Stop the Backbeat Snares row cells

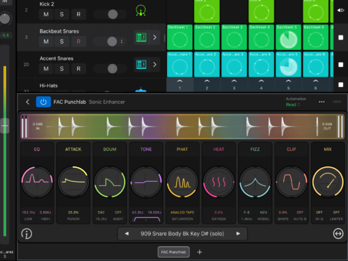coord(340,38)
